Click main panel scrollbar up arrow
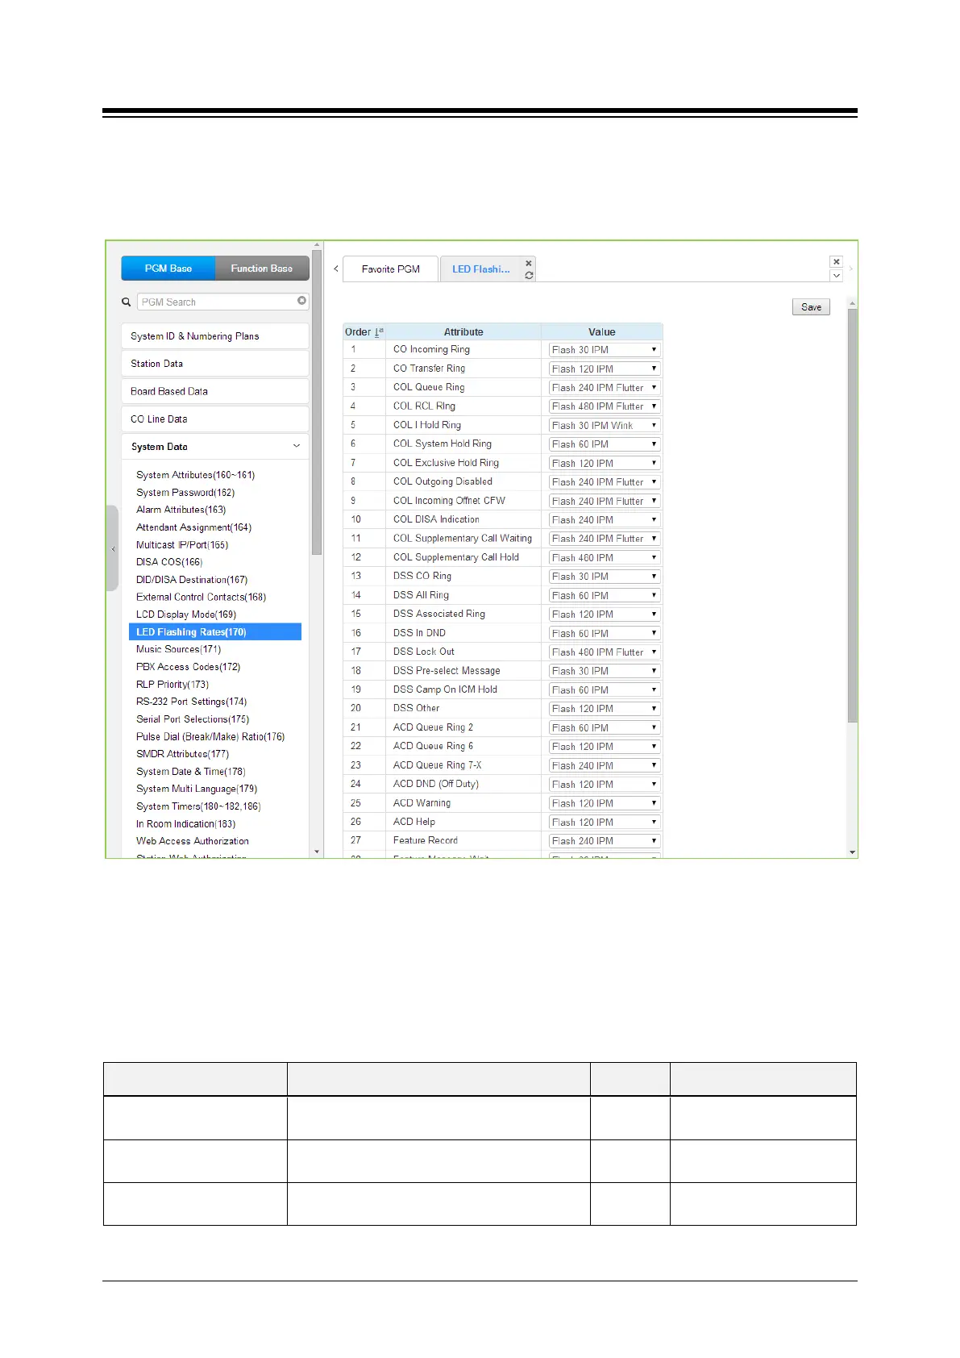The image size is (960, 1358). click(x=852, y=303)
